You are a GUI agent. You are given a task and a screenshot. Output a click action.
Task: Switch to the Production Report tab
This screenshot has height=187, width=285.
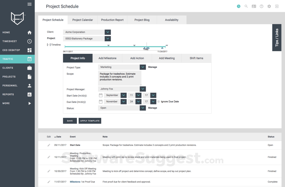112,20
